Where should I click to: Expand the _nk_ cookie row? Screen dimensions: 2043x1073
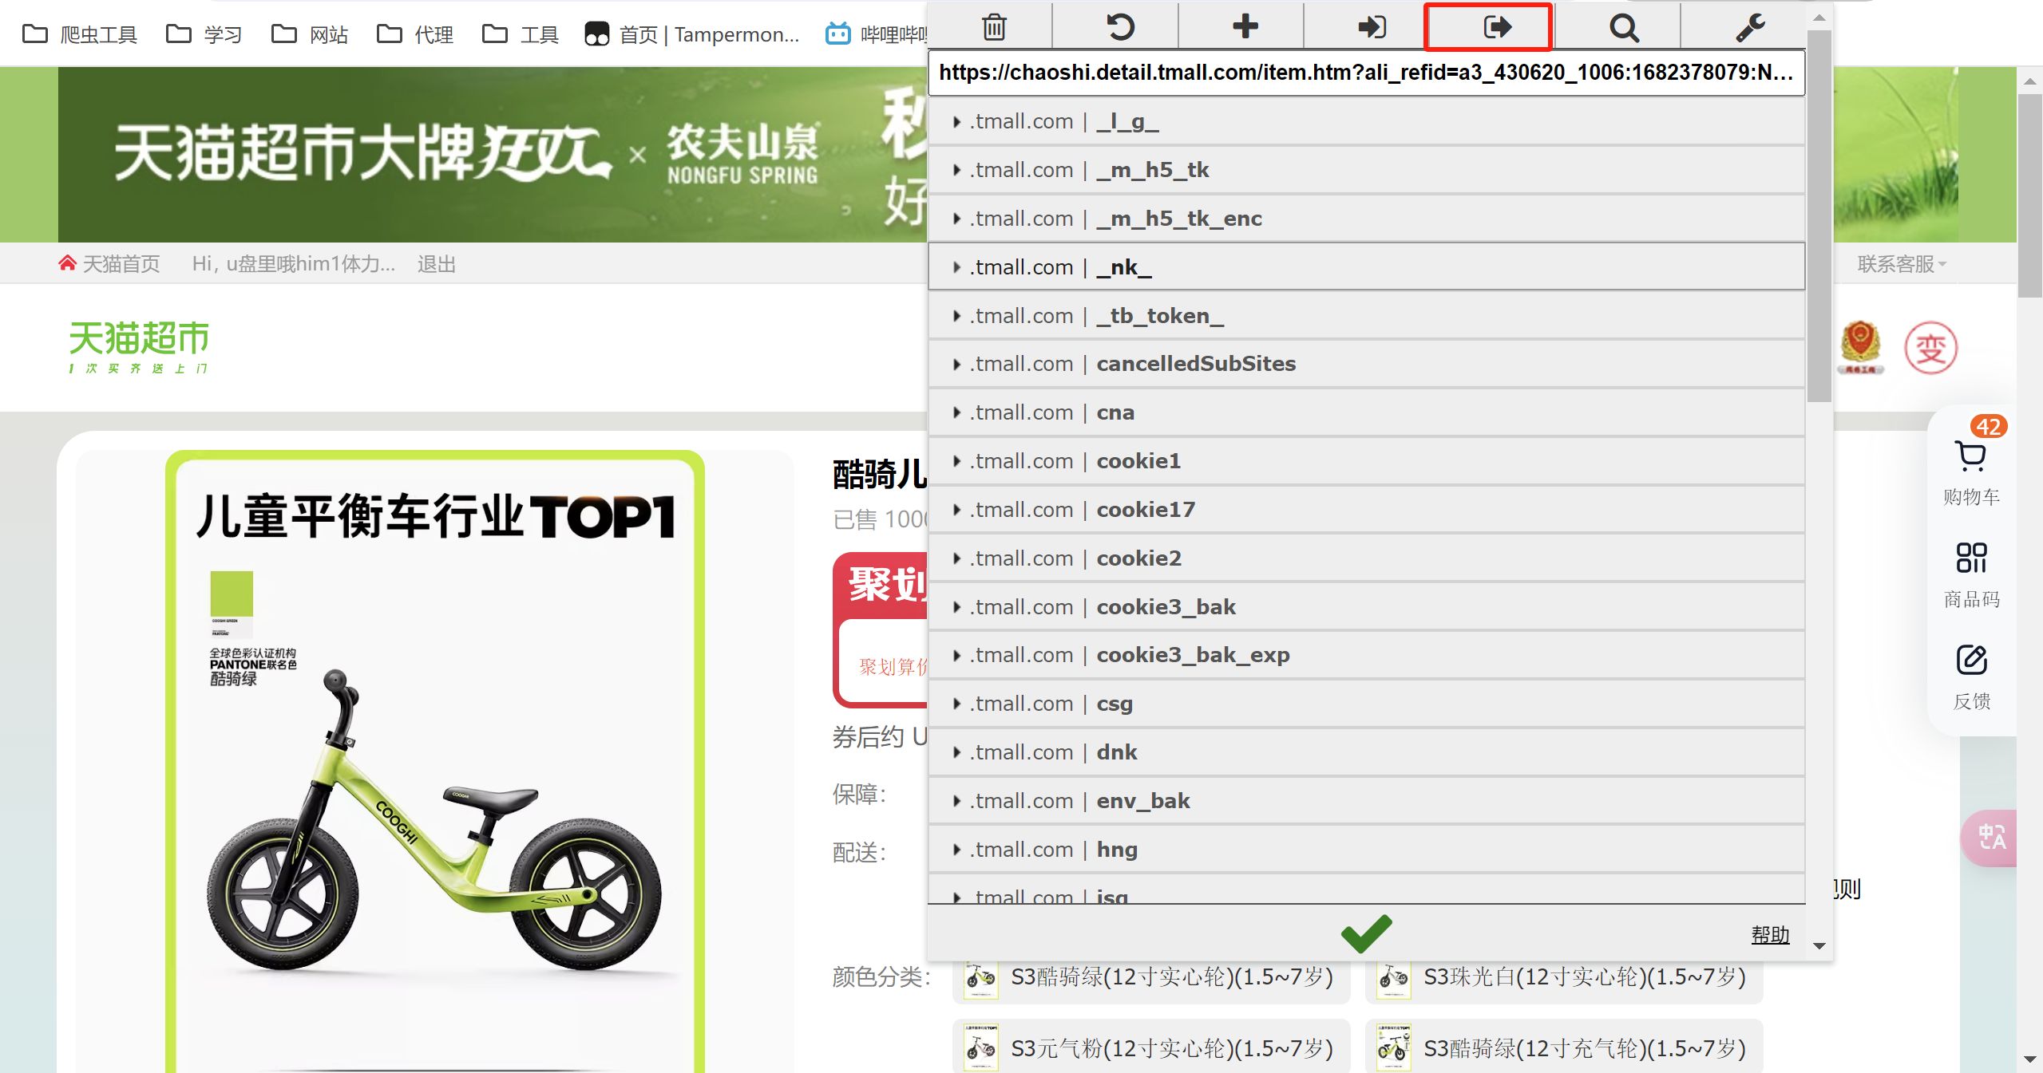1366,267
